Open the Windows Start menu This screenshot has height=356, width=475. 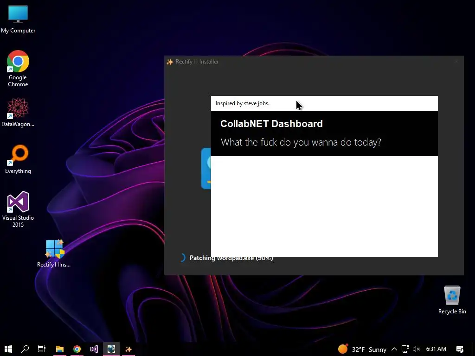pyautogui.click(x=8, y=349)
